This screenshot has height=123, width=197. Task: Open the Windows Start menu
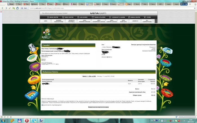pos(3,121)
